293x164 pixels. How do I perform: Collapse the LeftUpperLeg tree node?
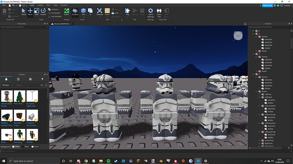pos(259,132)
